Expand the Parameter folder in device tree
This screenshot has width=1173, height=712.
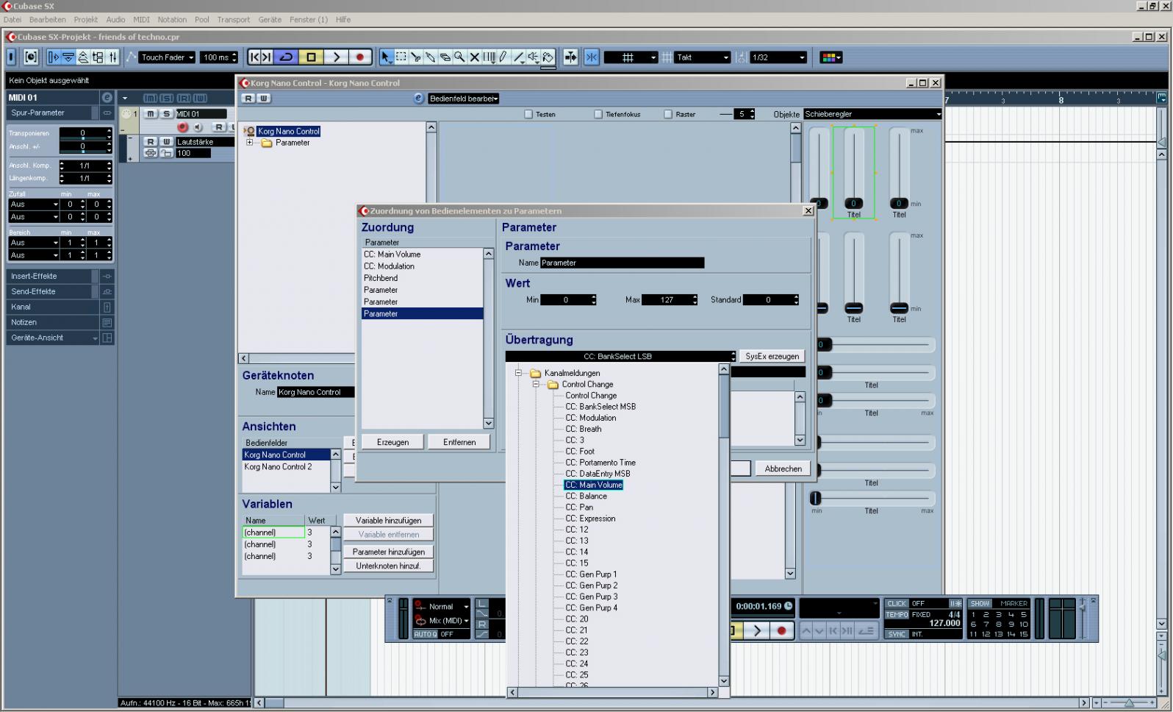(x=250, y=143)
